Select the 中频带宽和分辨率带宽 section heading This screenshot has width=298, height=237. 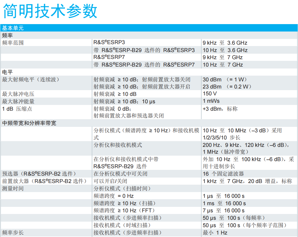[29, 123]
